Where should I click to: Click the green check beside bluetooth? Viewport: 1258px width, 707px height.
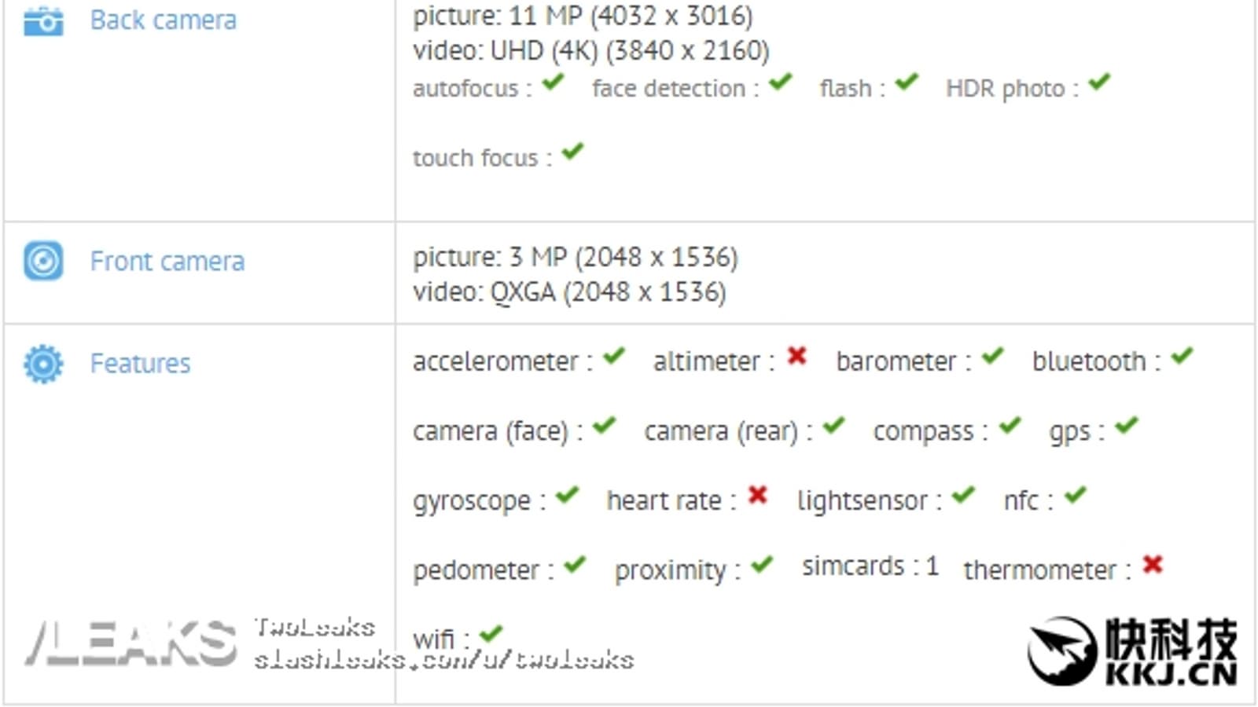click(x=1182, y=357)
